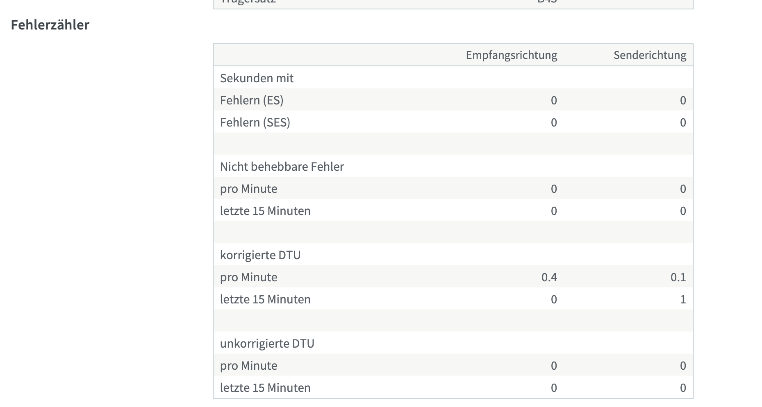Click the Senderichtung value 1 for korrigierte DTU
Image resolution: width=762 pixels, height=407 pixels.
[683, 299]
